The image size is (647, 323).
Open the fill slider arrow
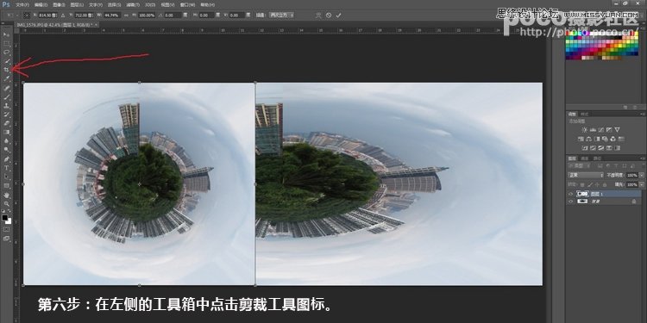click(x=641, y=184)
